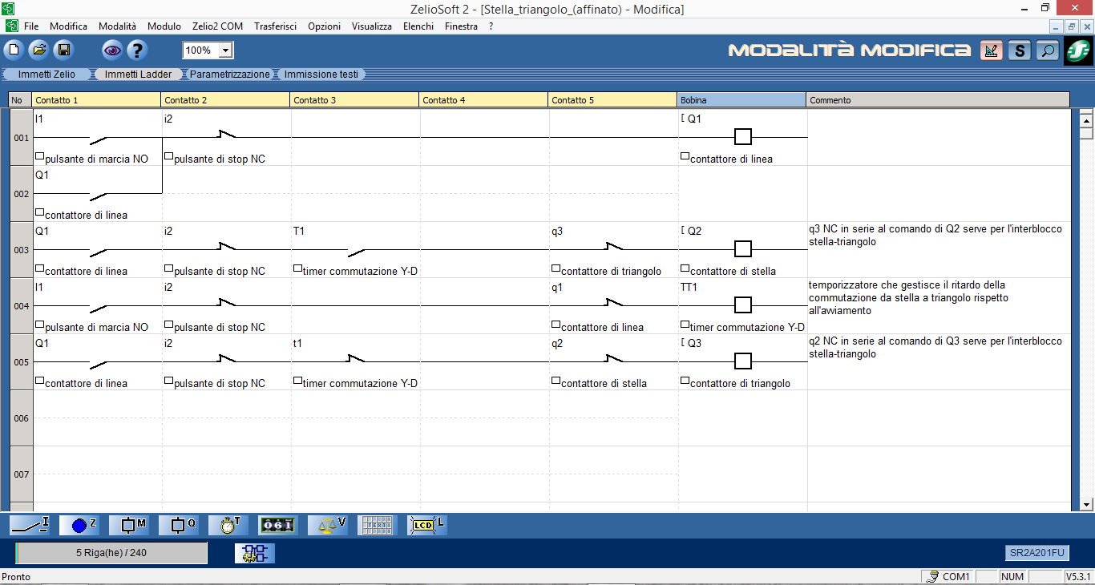Viewport: 1095px width, 585px height.
Task: Open the Visualizza menu
Action: coord(372,26)
